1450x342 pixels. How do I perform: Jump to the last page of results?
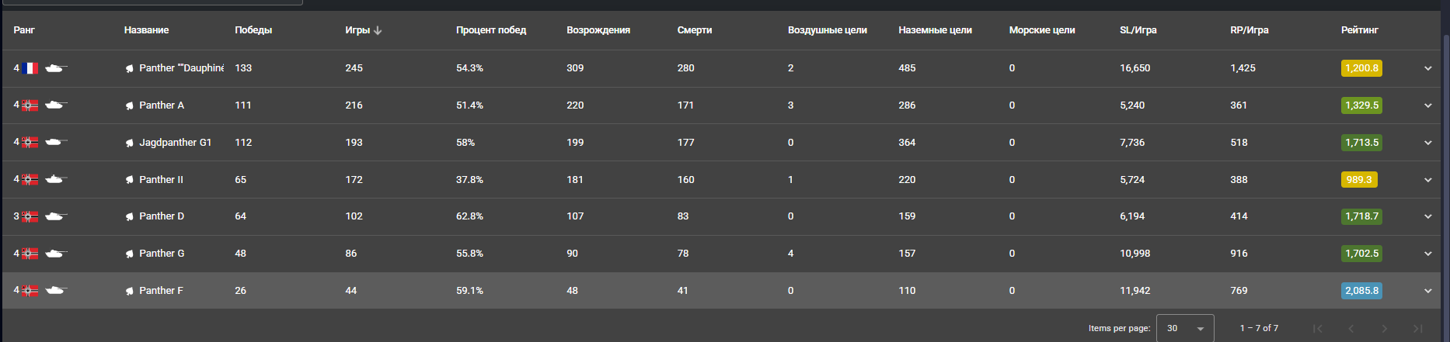pos(1418,329)
